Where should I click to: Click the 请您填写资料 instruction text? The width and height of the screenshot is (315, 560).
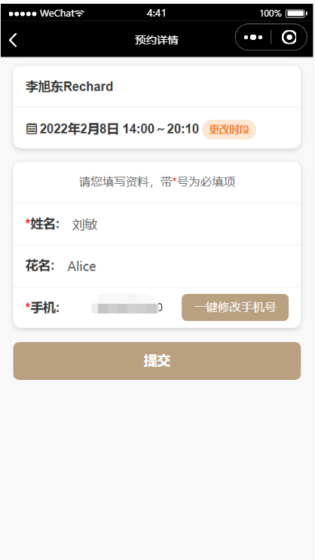[x=157, y=182]
